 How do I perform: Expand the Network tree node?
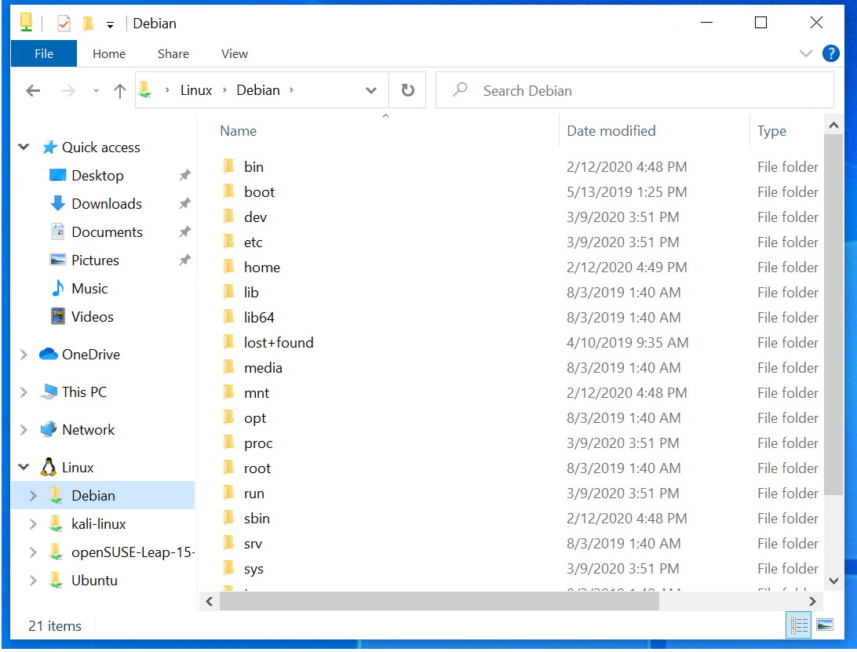[x=24, y=430]
